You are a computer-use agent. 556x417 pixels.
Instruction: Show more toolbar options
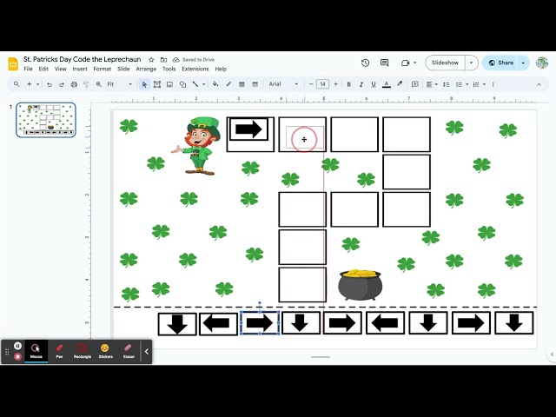[x=493, y=84]
